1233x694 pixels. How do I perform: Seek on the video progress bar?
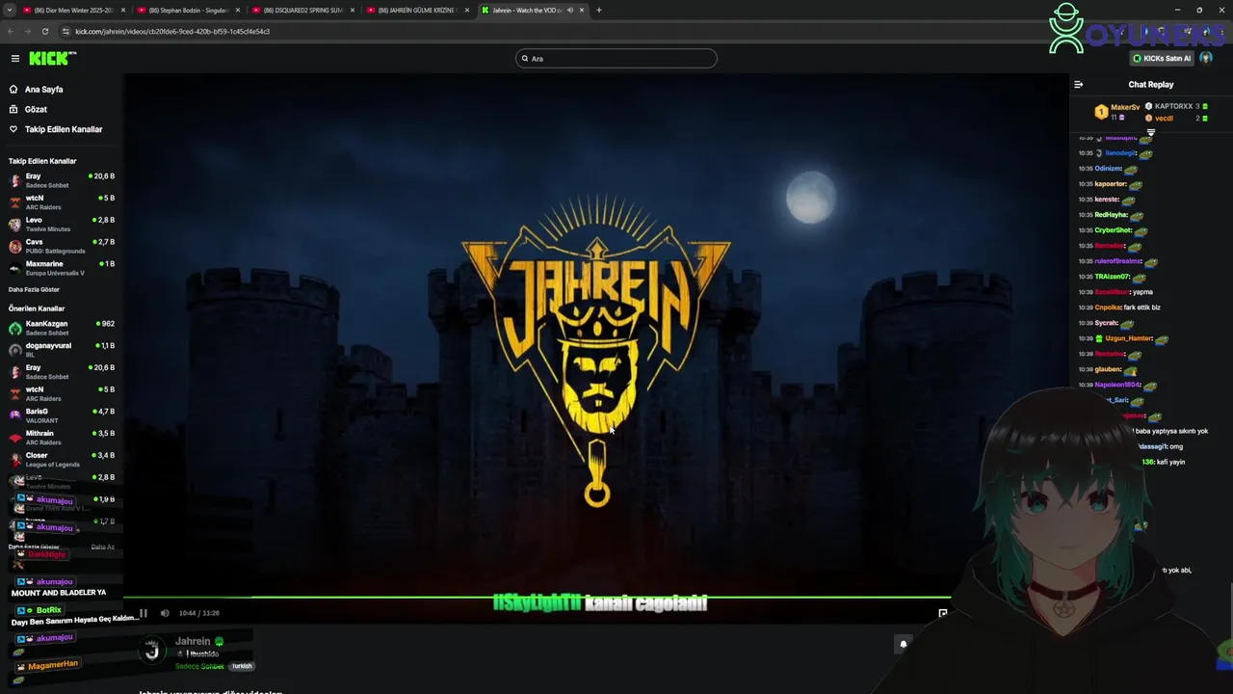point(537,598)
